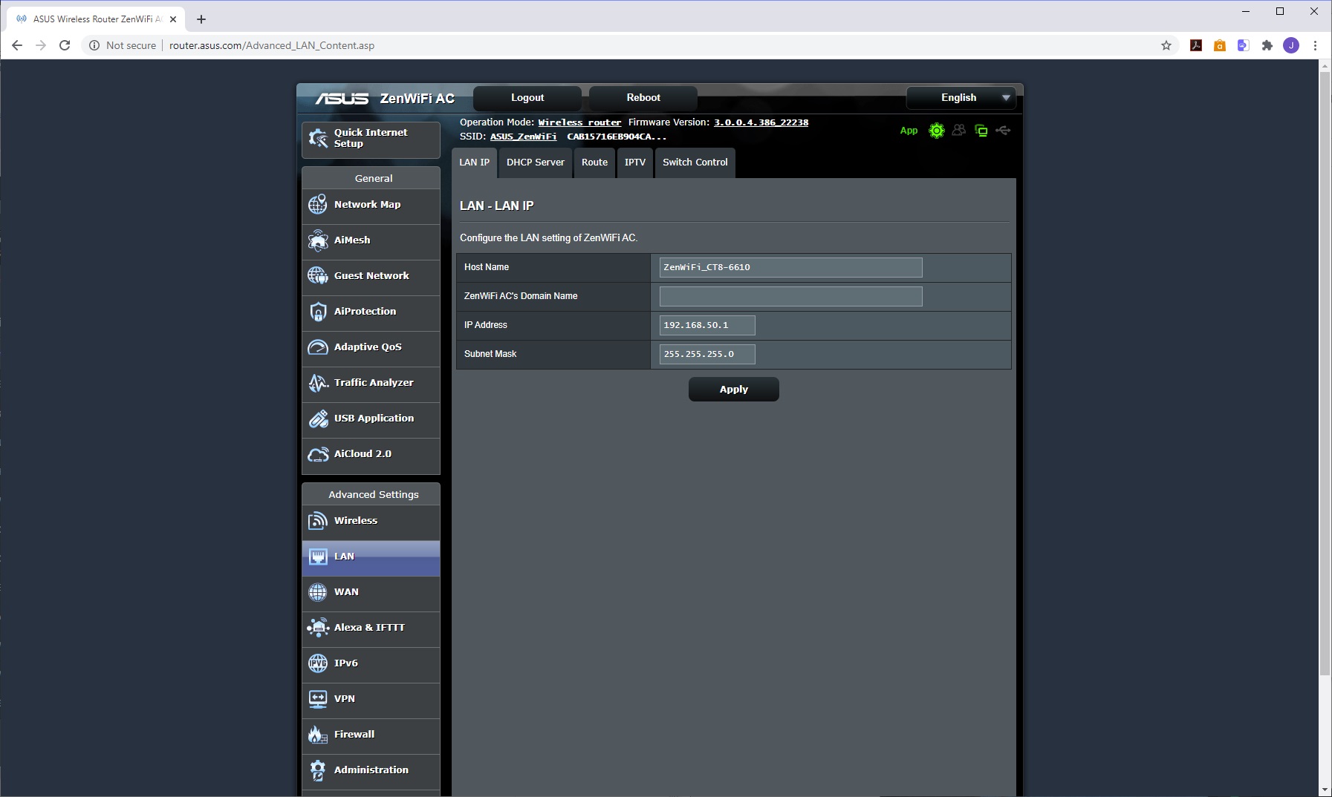This screenshot has height=797, width=1332.
Task: Click the guest network users status icon
Action: pos(959,131)
